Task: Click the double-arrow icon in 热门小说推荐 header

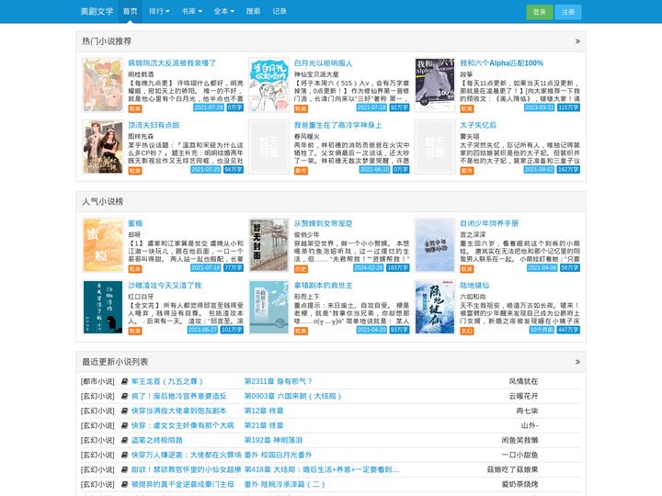Action: point(577,41)
